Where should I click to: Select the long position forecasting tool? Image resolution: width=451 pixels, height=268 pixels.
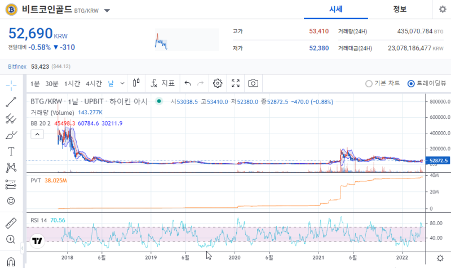(11, 185)
